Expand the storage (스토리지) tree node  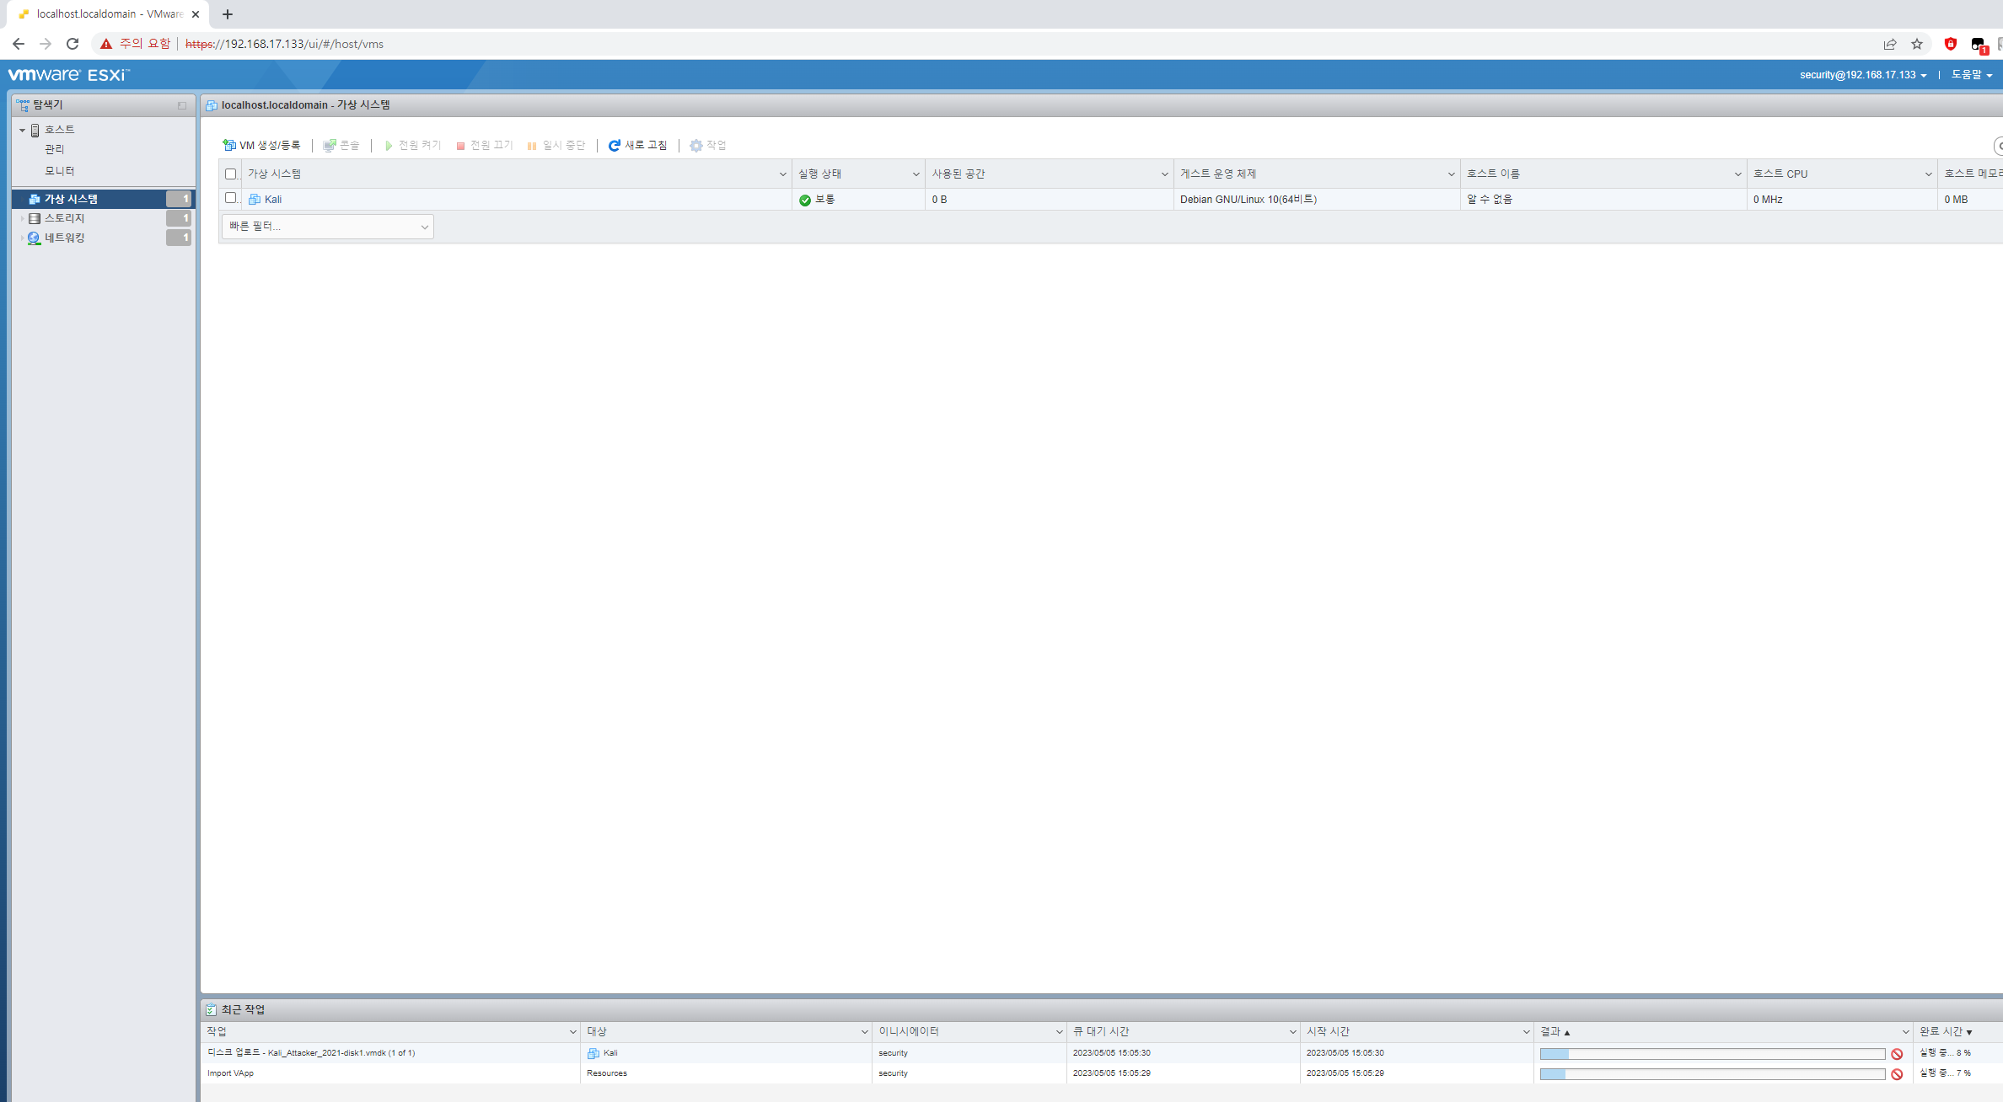[22, 218]
